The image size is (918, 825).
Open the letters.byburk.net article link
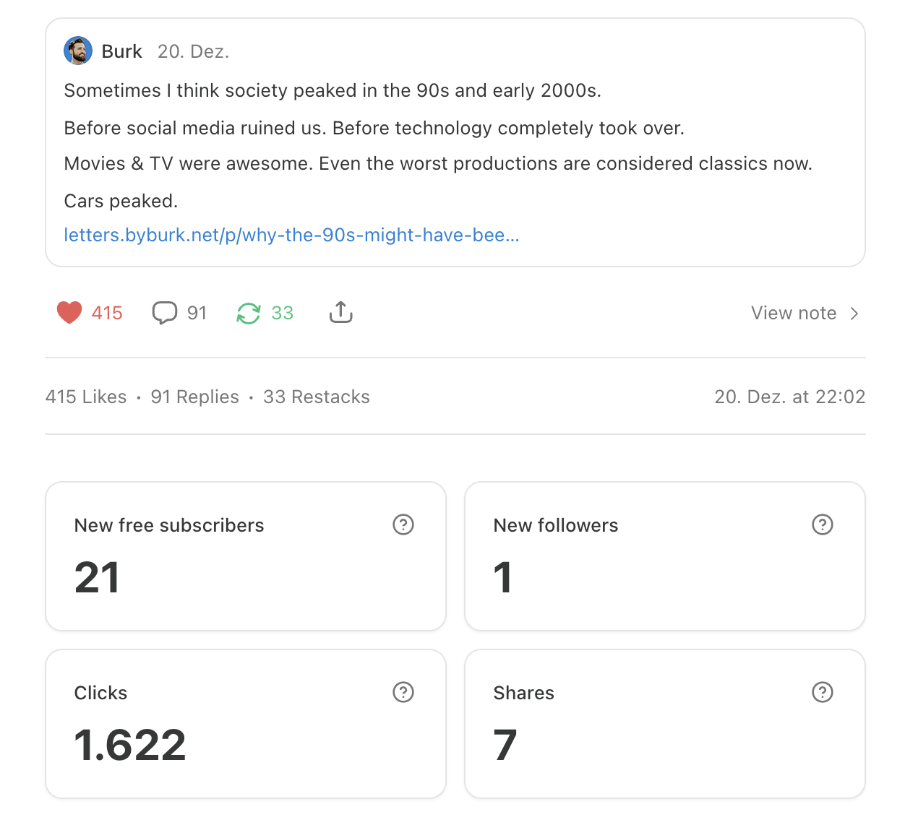tap(291, 235)
